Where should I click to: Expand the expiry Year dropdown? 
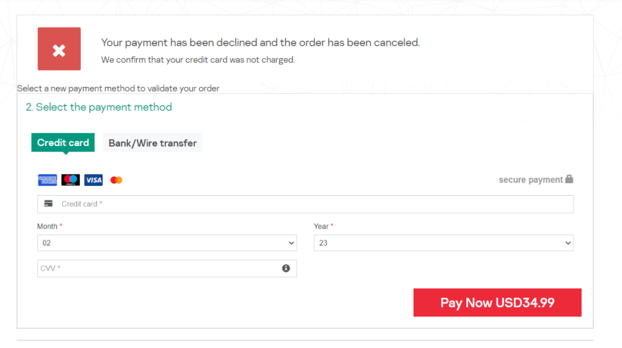pyautogui.click(x=443, y=243)
